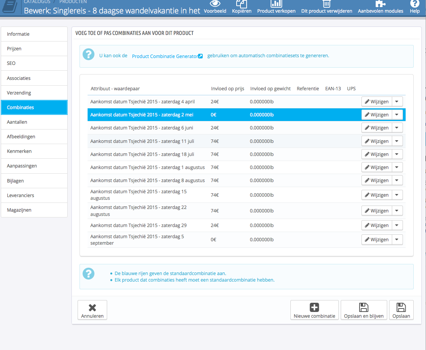Open the Afbeeldingen tab in sidebar

(34, 137)
